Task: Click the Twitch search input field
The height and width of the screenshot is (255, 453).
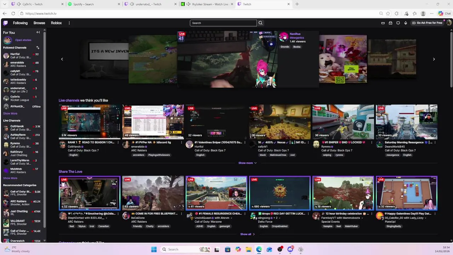Action: coord(223,23)
